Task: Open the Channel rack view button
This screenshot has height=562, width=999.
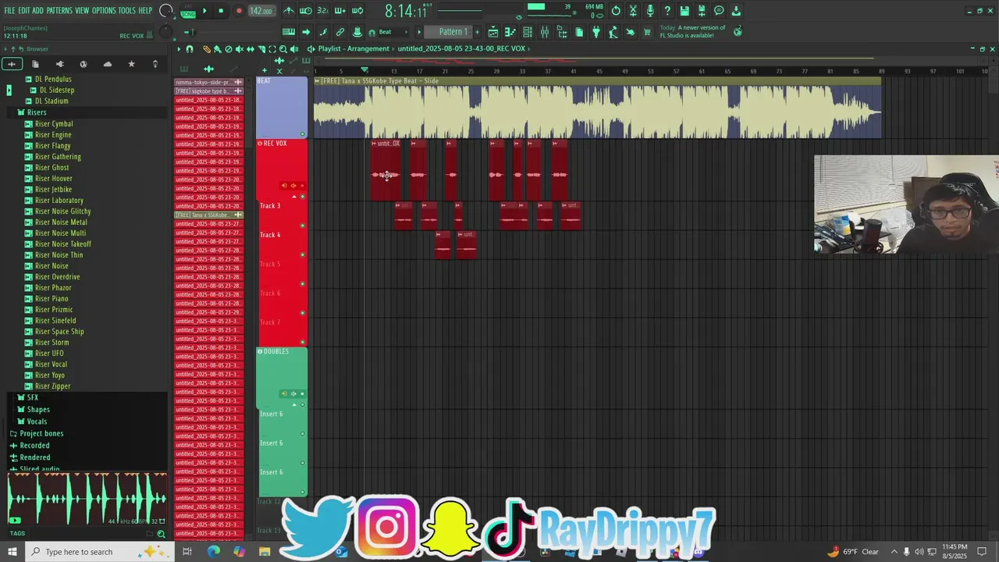Action: pos(528,32)
